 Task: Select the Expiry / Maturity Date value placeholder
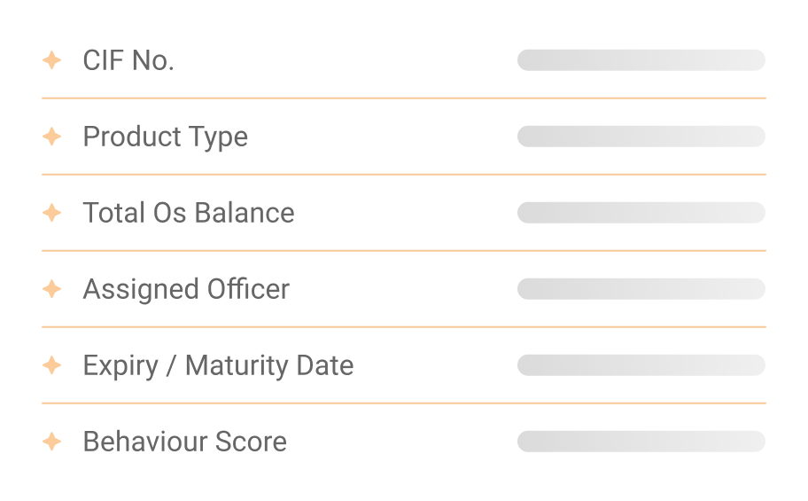641,365
